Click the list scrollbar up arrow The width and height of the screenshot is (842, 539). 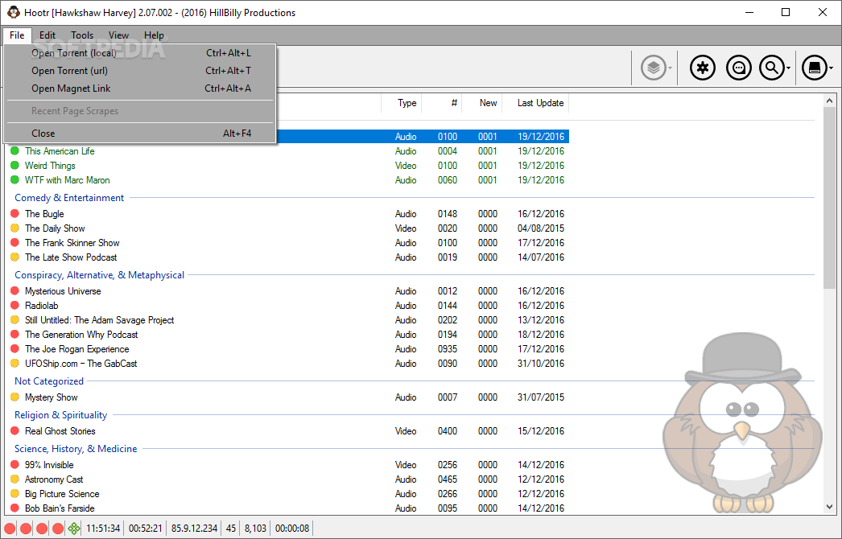tap(829, 101)
